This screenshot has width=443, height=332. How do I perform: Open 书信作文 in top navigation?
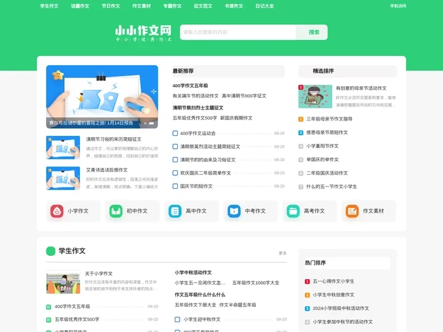click(x=234, y=6)
